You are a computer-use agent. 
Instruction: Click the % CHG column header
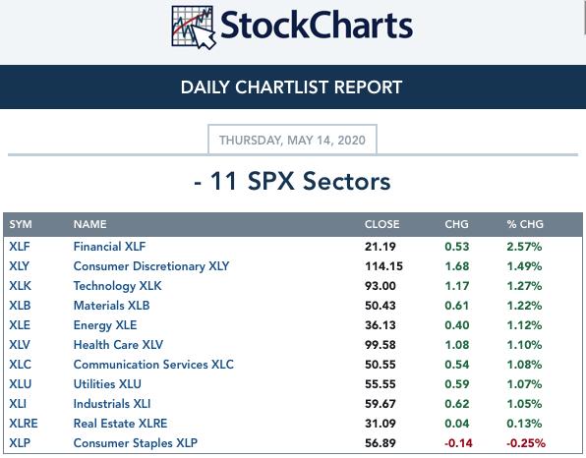[x=525, y=224]
